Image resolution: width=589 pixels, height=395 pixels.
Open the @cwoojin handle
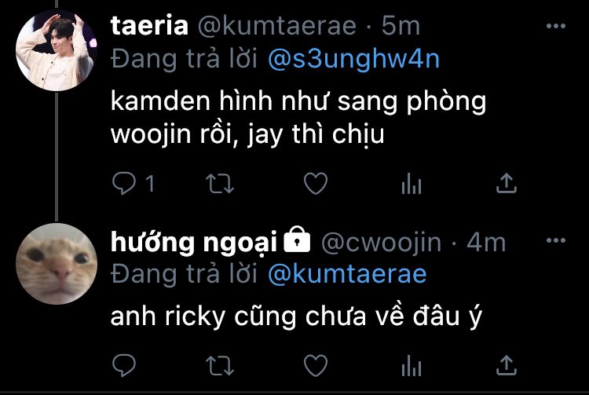tap(381, 243)
